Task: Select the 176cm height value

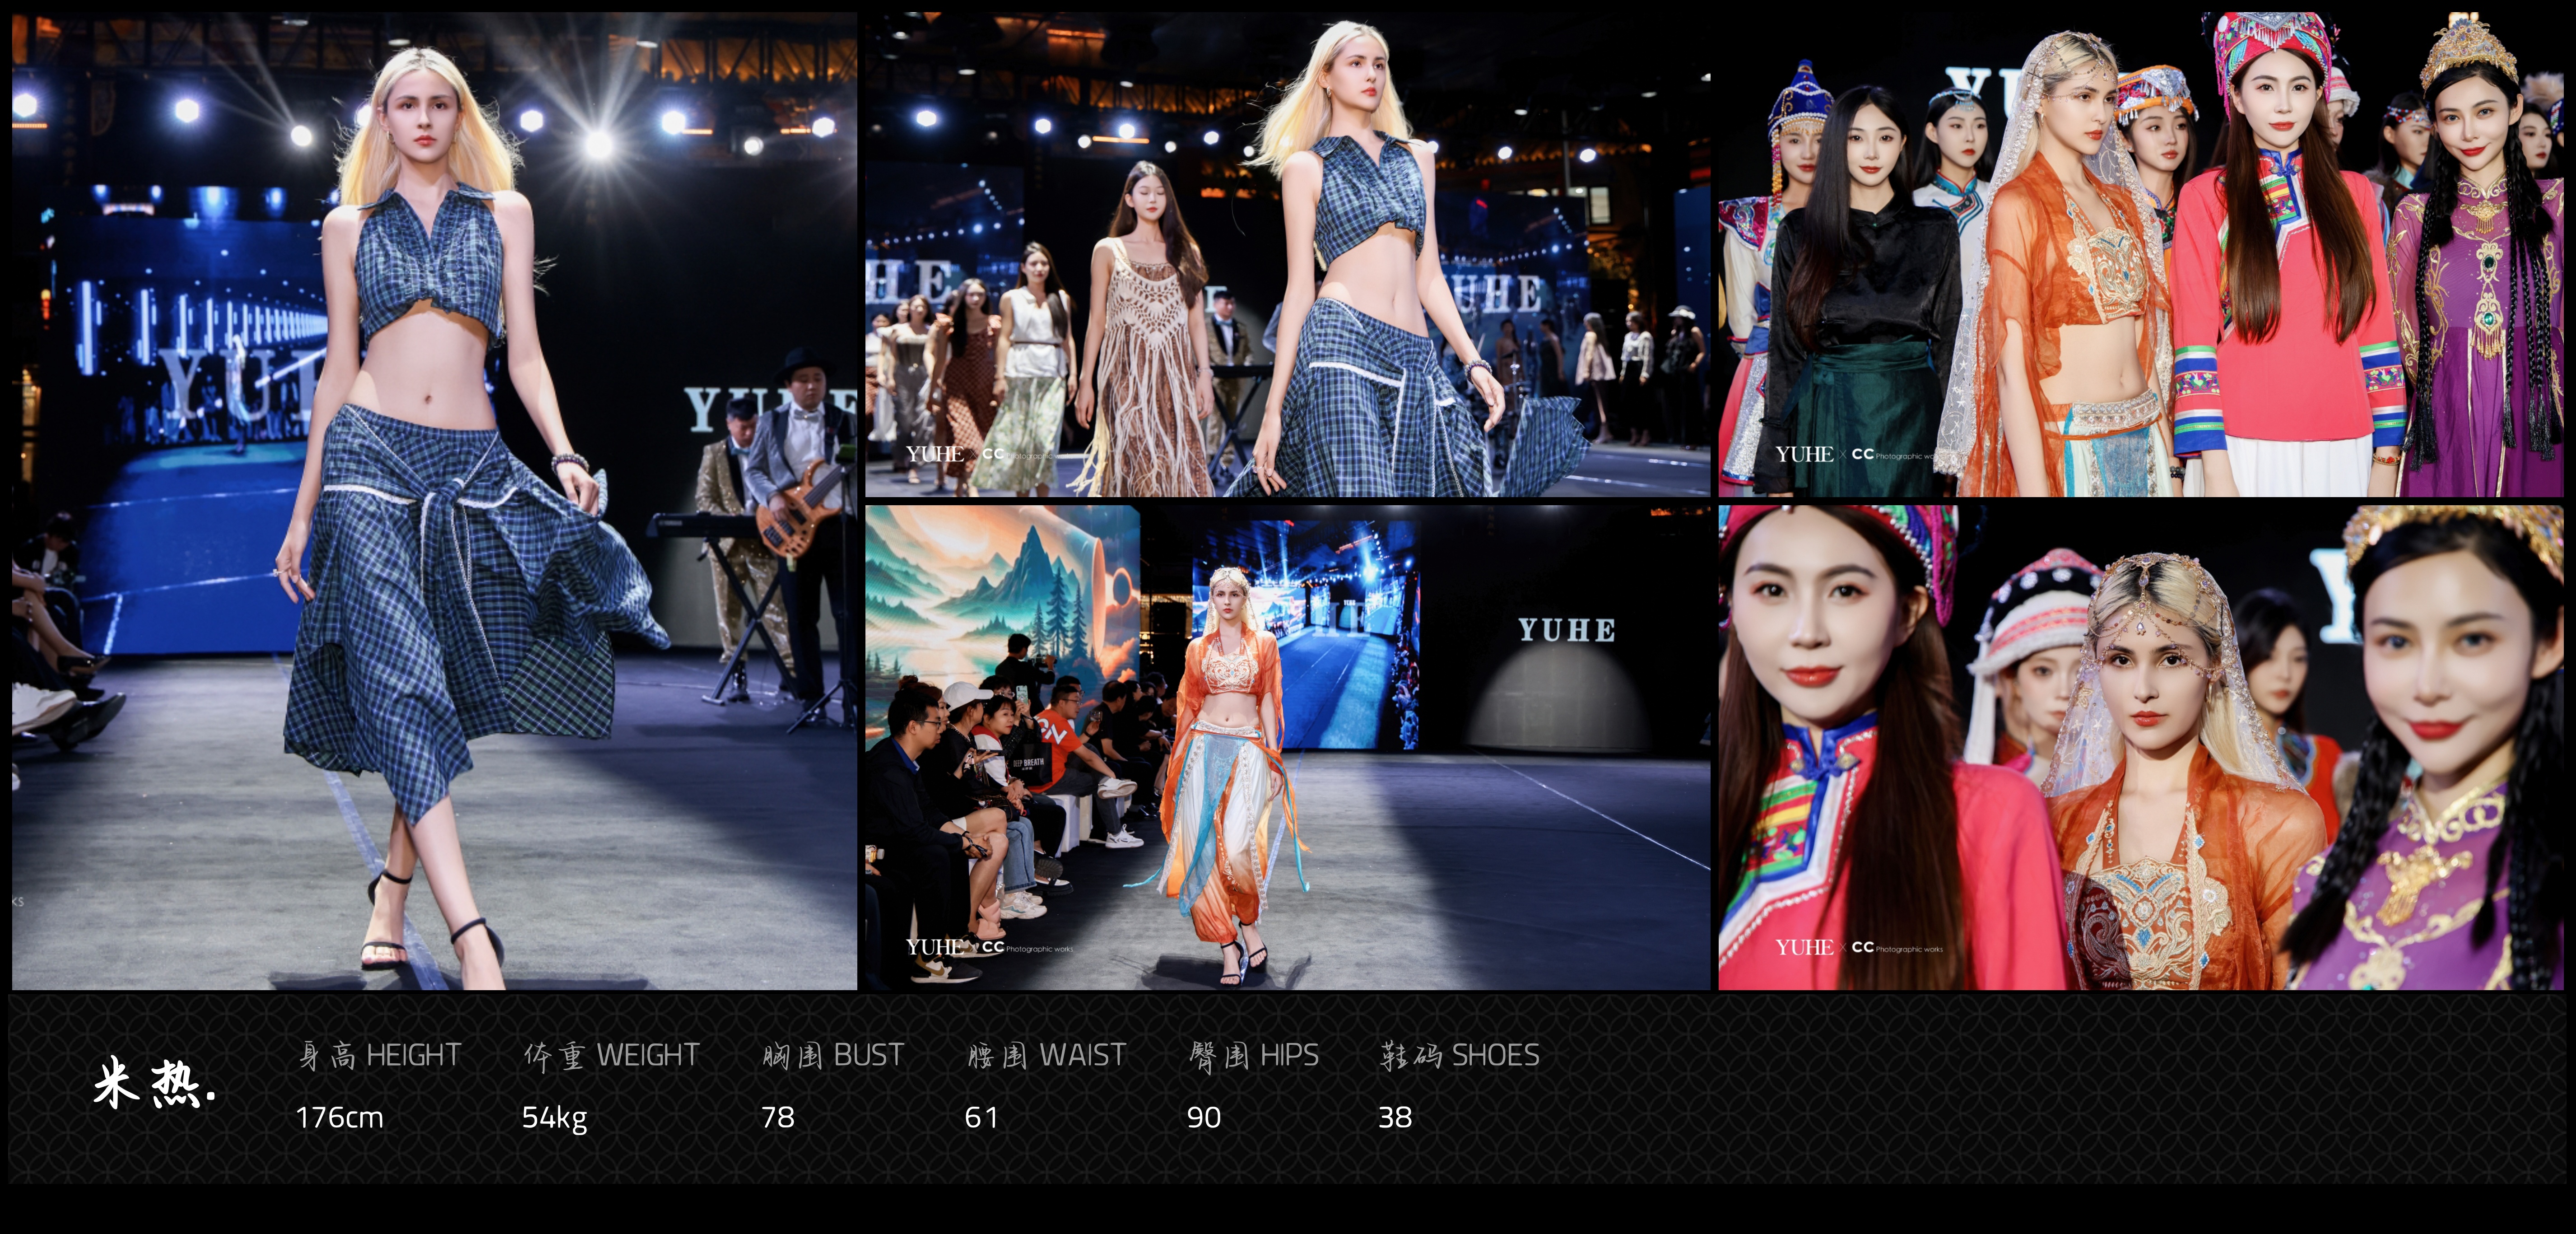Action: 340,1117
